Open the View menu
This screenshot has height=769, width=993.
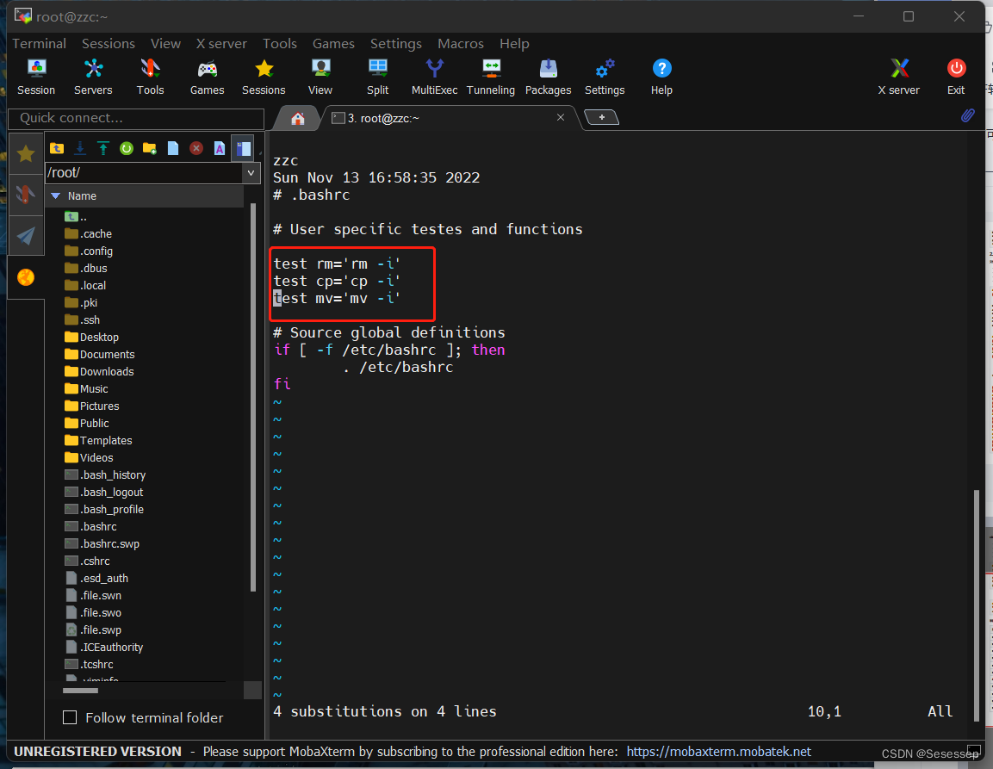pos(166,44)
